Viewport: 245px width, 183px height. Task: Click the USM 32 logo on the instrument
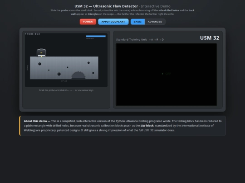[x=210, y=38]
